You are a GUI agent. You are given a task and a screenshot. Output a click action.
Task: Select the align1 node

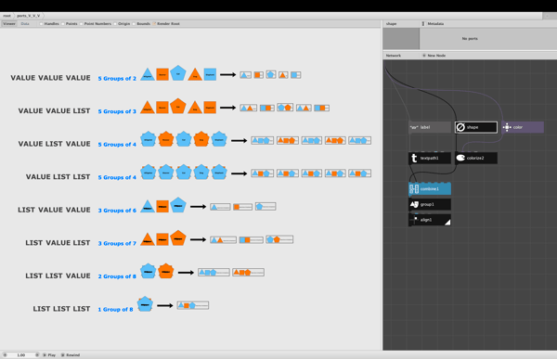(x=430, y=220)
